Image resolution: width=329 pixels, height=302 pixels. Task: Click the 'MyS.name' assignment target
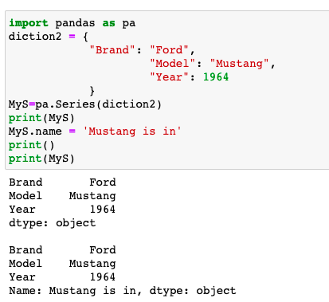pos(35,131)
